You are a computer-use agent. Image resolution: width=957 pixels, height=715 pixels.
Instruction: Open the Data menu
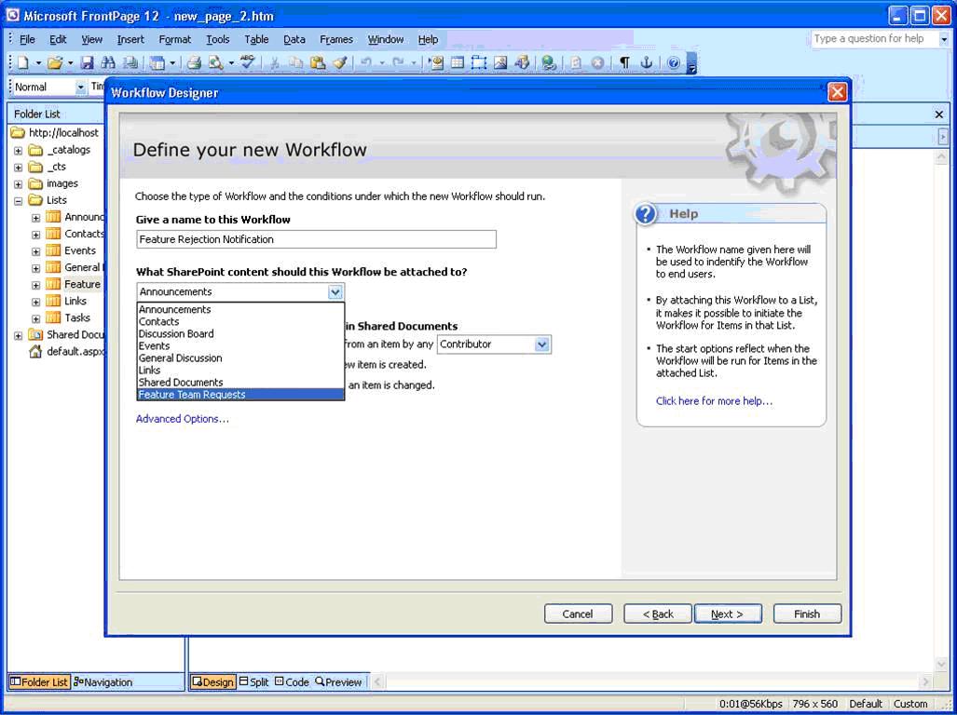point(294,39)
